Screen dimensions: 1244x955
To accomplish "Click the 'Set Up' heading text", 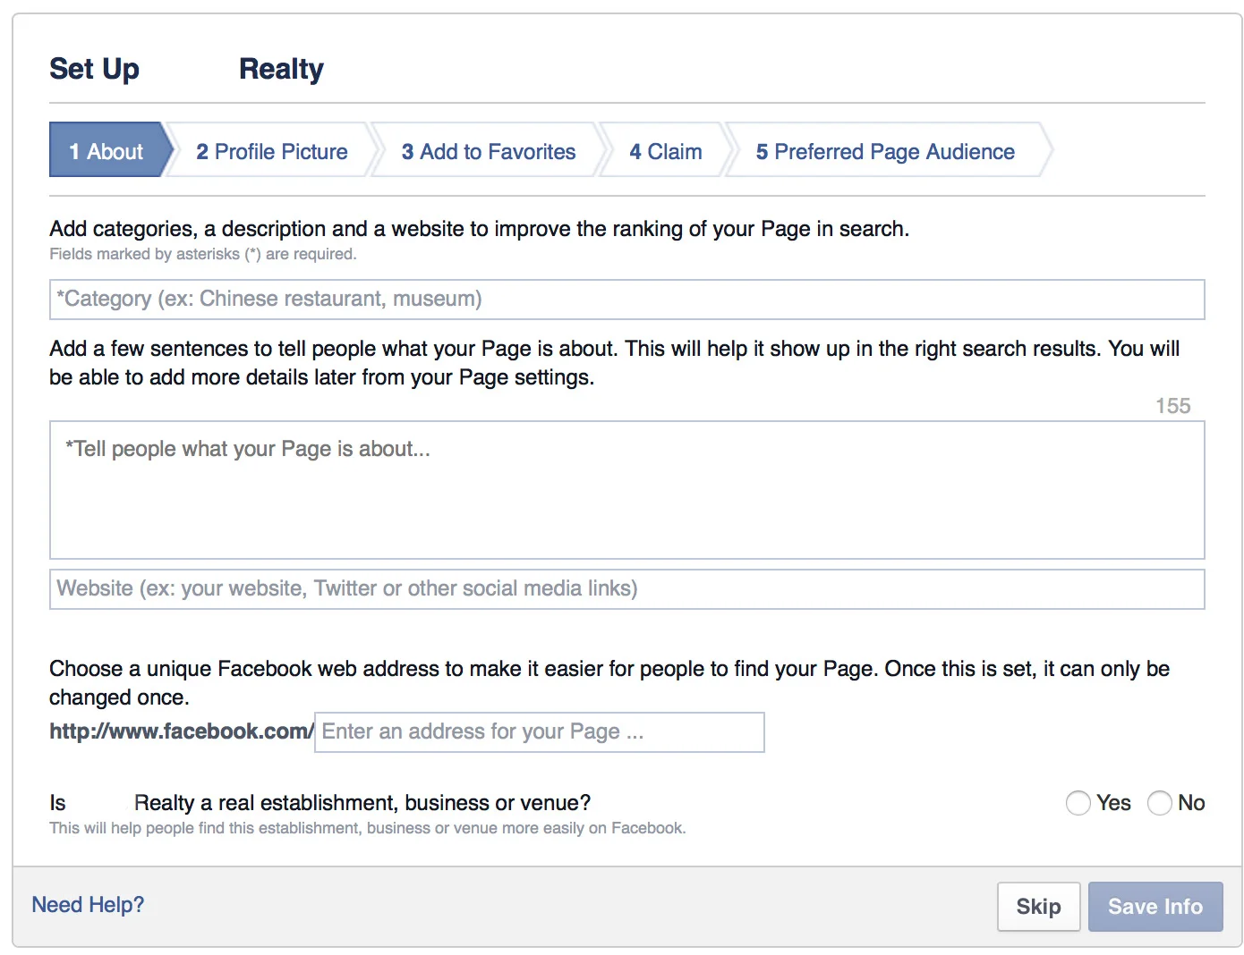I will [94, 69].
